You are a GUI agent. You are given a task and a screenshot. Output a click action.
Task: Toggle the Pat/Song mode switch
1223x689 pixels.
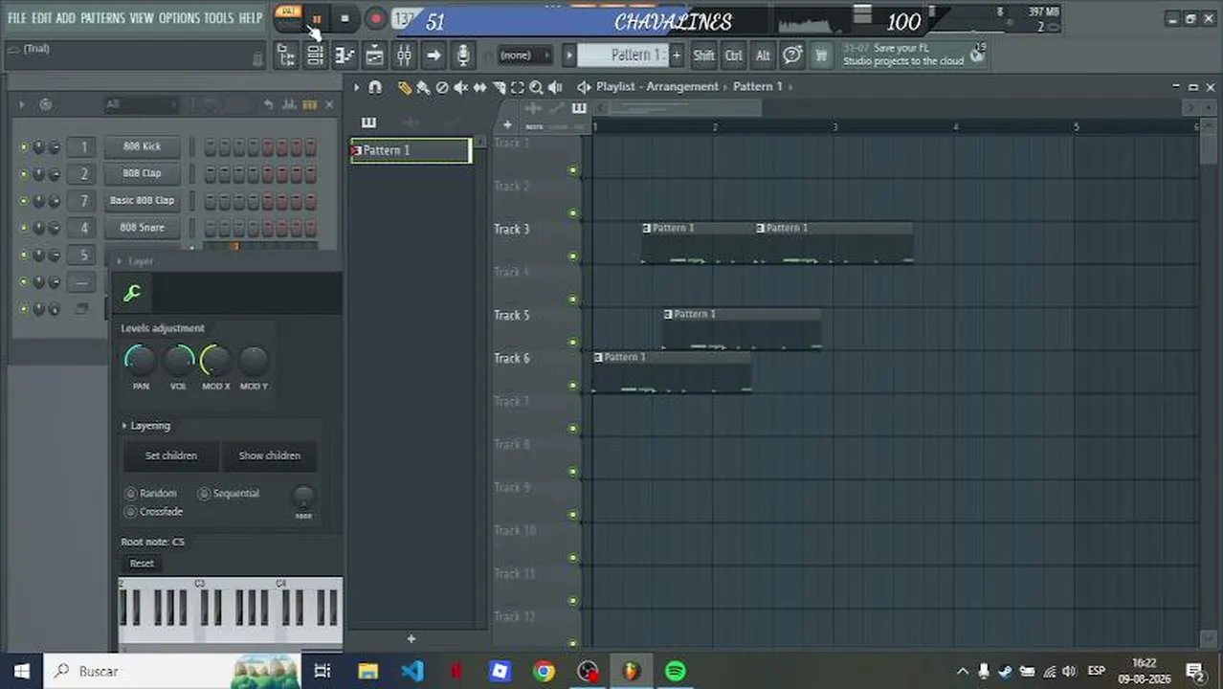[x=289, y=19]
